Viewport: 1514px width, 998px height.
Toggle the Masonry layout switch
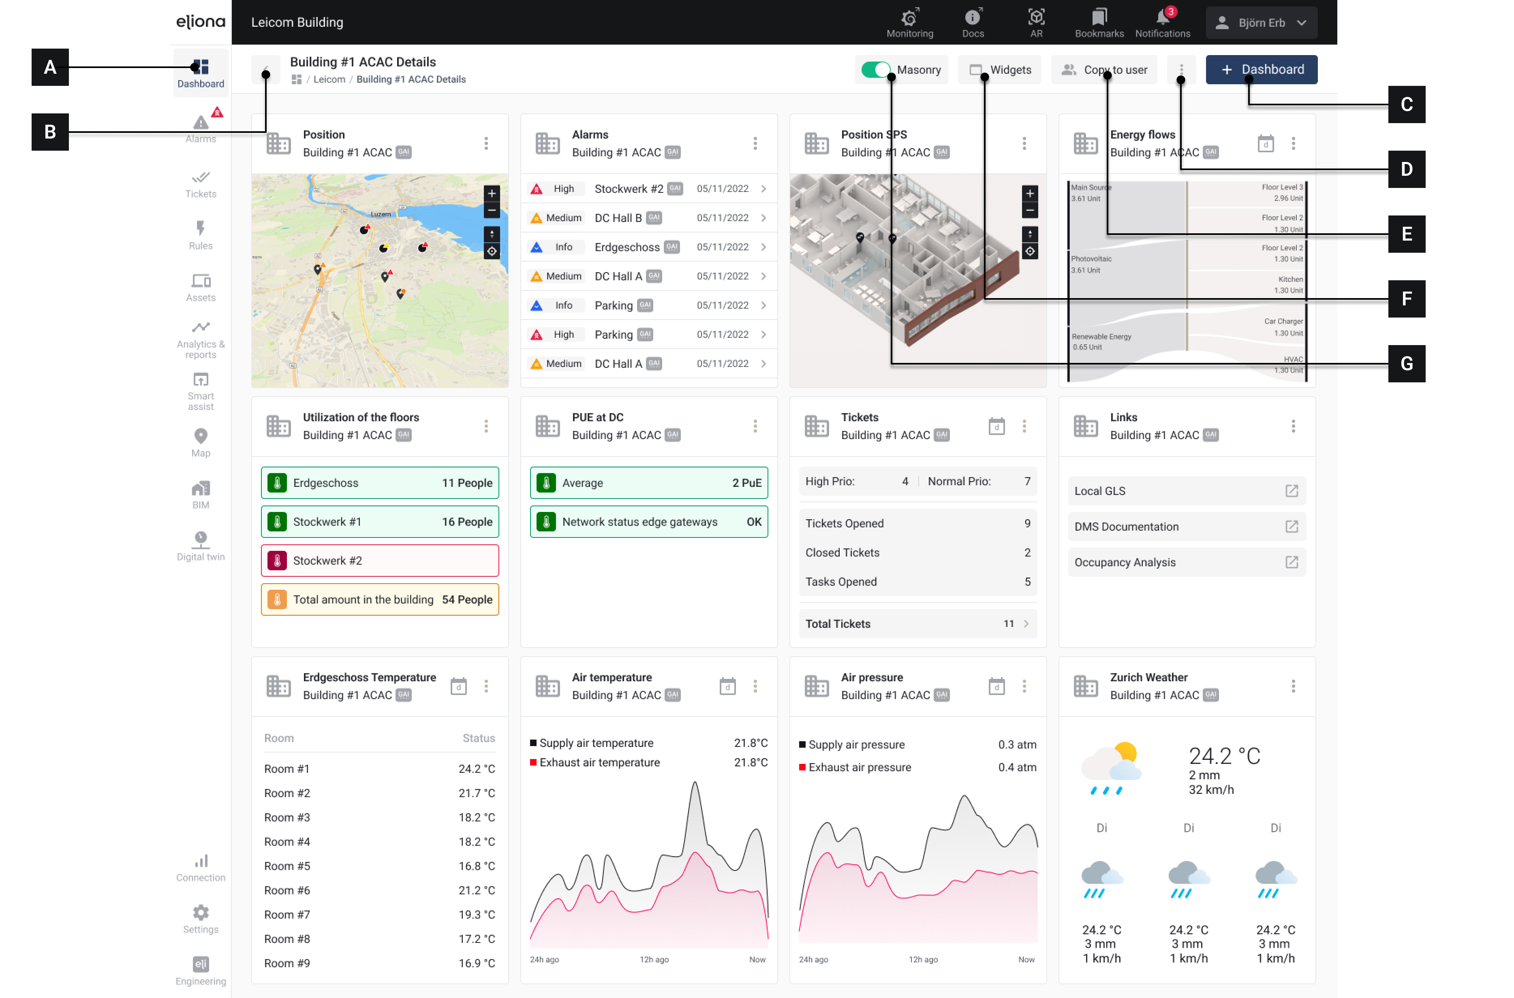[875, 69]
